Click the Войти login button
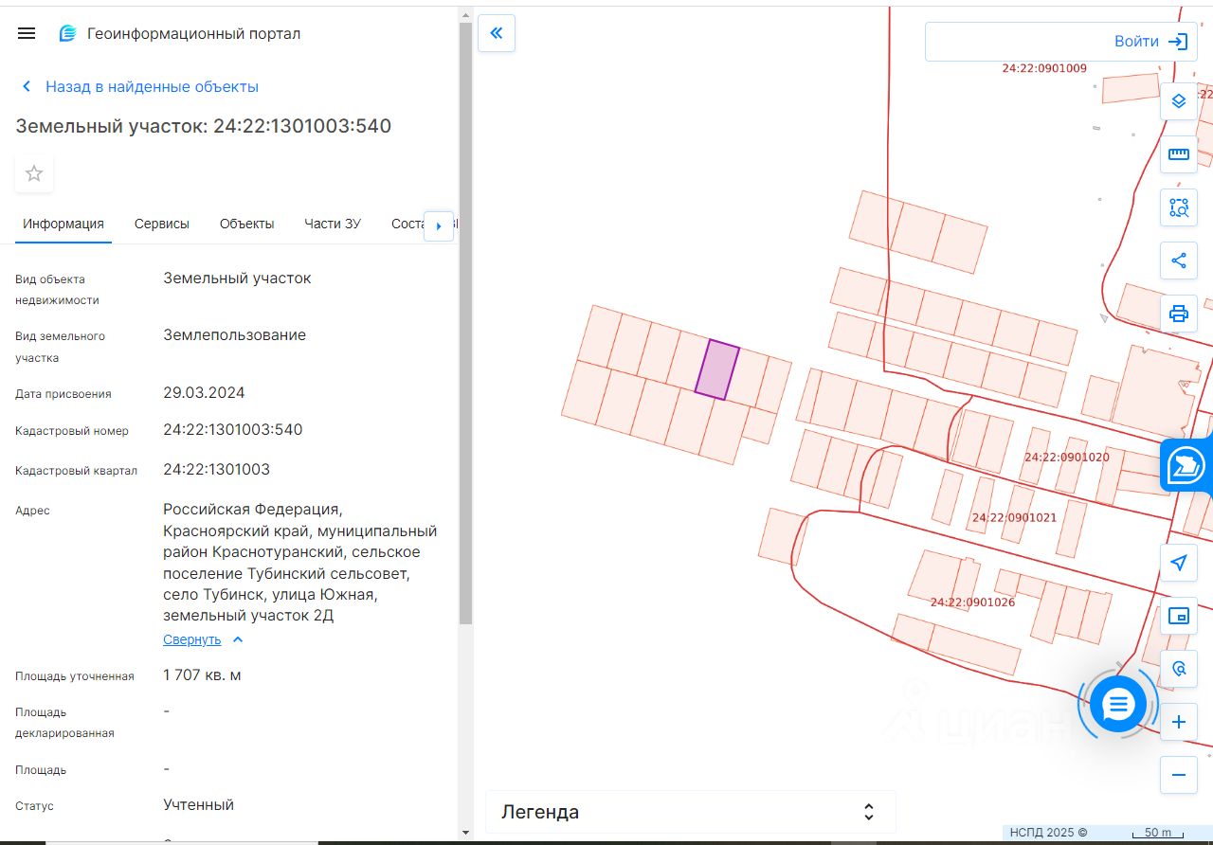 (x=1150, y=42)
